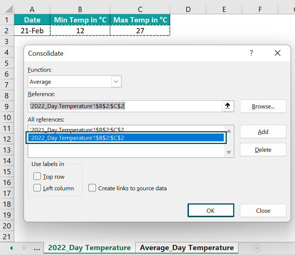The width and height of the screenshot is (295, 255).
Task: Select column C header
Action: point(140,9)
